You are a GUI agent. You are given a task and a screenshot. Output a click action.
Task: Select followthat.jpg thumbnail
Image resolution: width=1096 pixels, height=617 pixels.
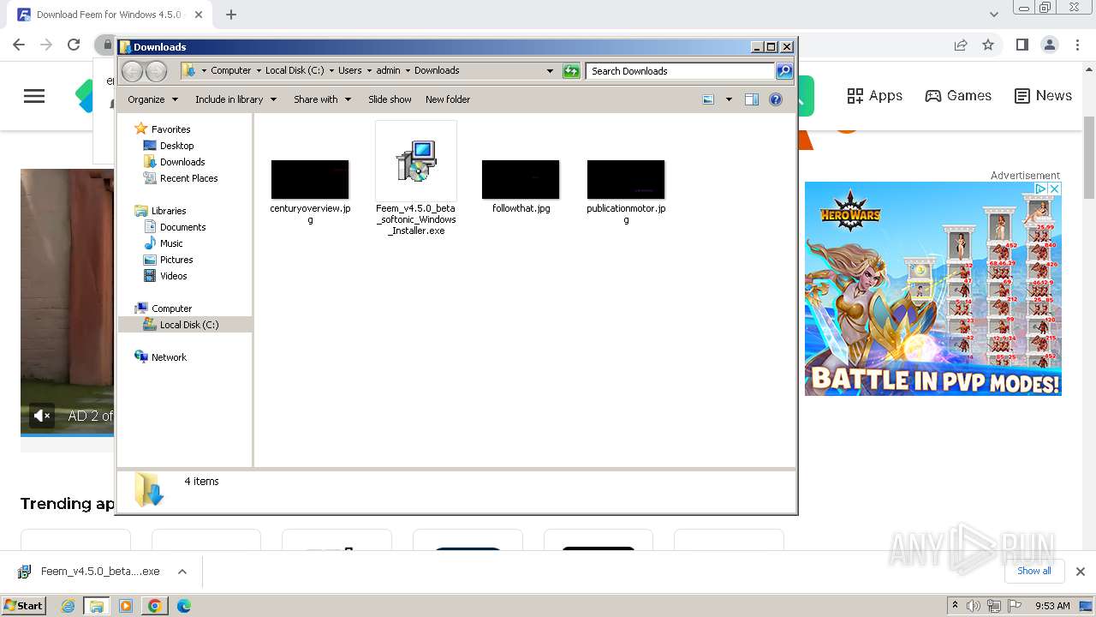(x=521, y=179)
